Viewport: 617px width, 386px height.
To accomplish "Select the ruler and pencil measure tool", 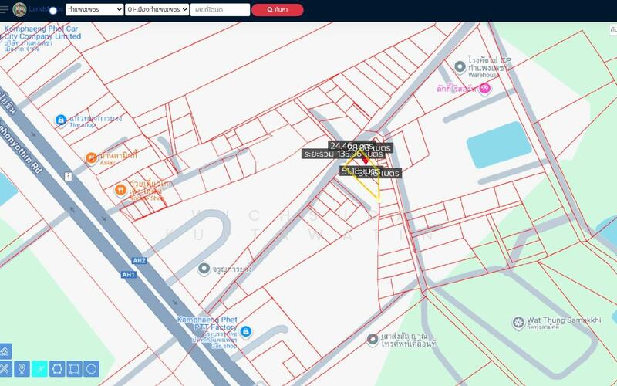I will click(x=5, y=368).
